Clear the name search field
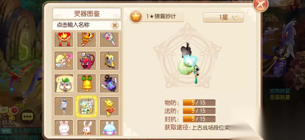 115,25
